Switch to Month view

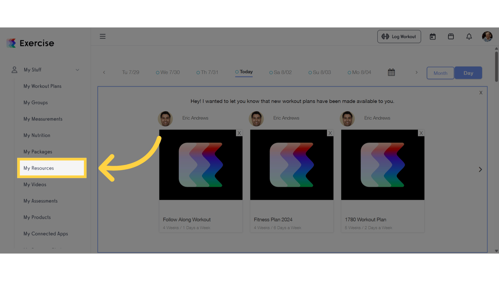[x=441, y=73]
